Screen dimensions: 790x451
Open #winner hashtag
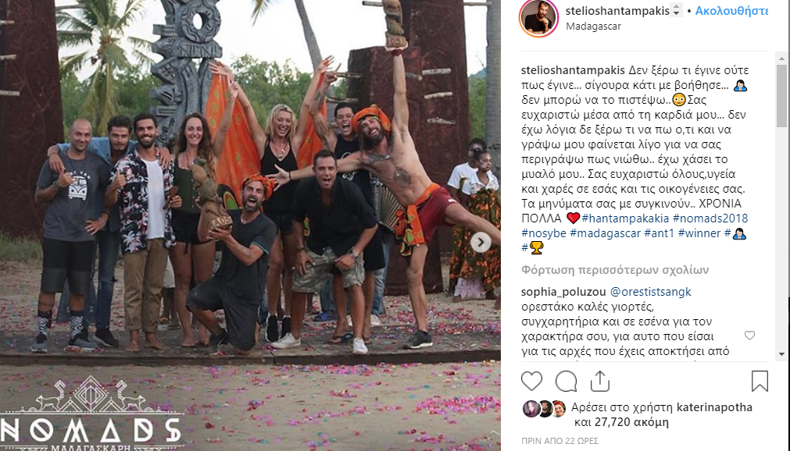click(699, 233)
